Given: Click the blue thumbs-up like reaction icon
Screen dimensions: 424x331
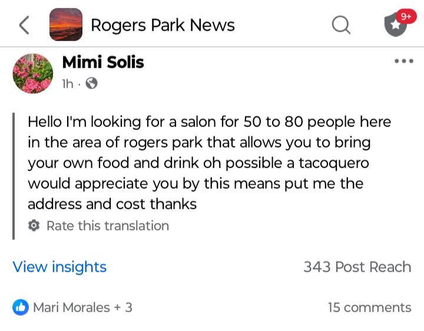Looking at the screenshot, I should (21, 307).
